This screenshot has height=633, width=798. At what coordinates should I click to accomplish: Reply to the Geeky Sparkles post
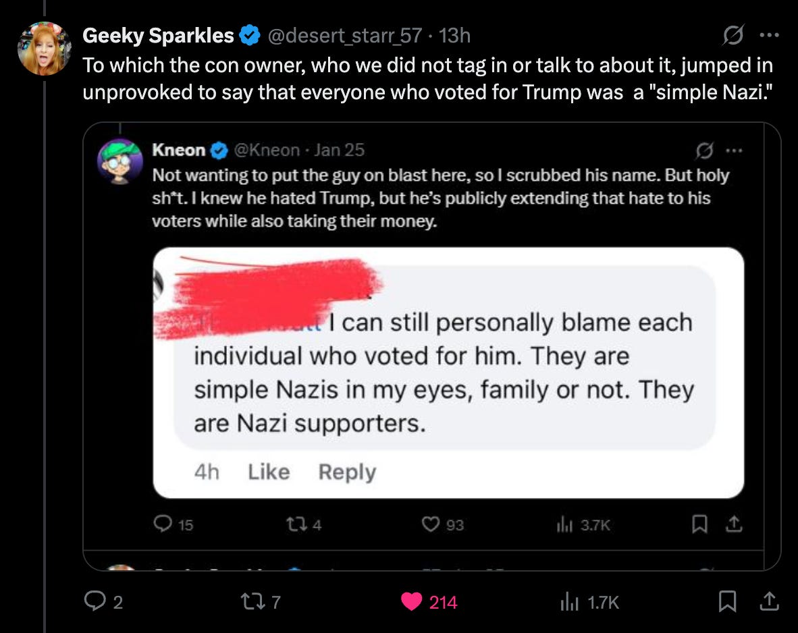94,601
